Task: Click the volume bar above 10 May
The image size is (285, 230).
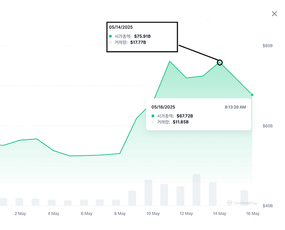Action: click(148, 193)
